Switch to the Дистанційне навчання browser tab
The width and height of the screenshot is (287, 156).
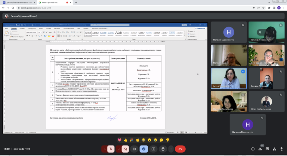(x=19, y=3)
